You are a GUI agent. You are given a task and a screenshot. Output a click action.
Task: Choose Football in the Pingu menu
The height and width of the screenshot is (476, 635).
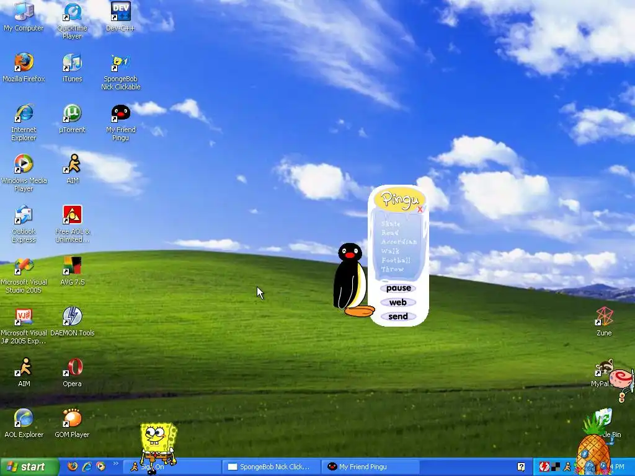point(396,260)
